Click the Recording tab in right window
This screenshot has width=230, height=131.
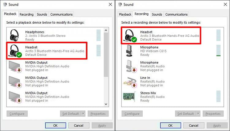tap(142, 14)
